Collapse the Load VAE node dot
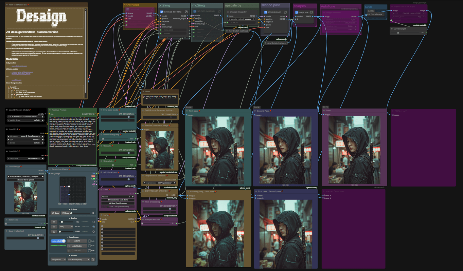This screenshot has height=271, width=463. coord(7,151)
